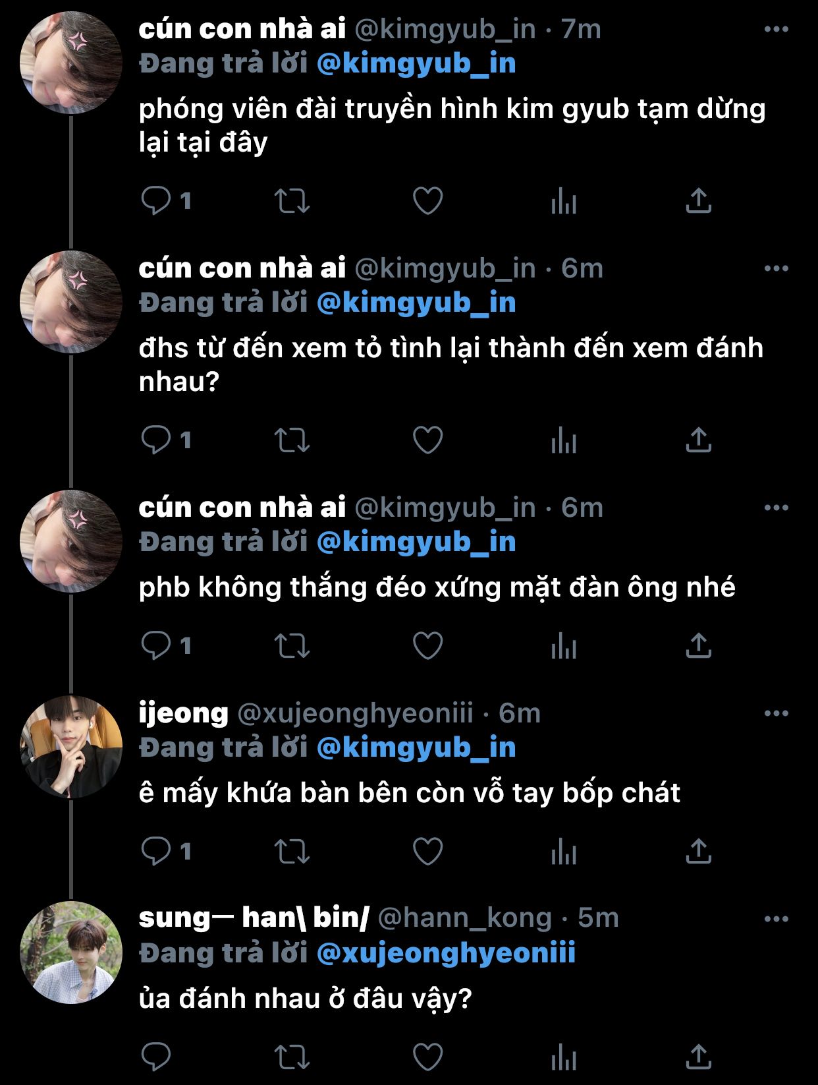Reply to sung han bin's question tweet
818x1085 pixels.
click(x=157, y=1057)
